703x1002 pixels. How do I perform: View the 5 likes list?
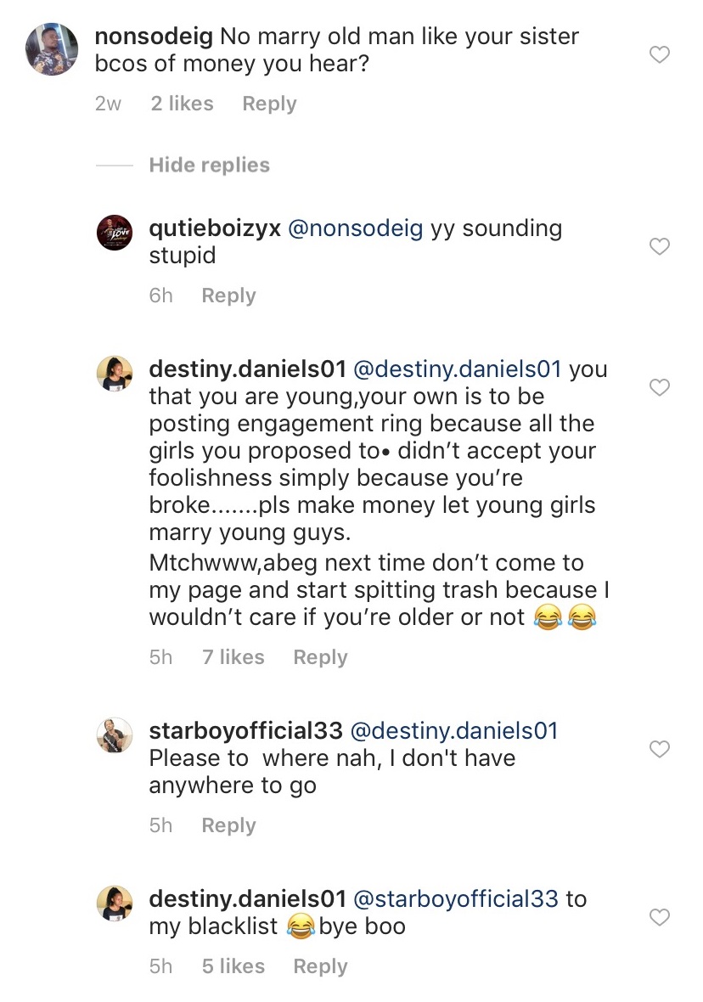coord(233,966)
